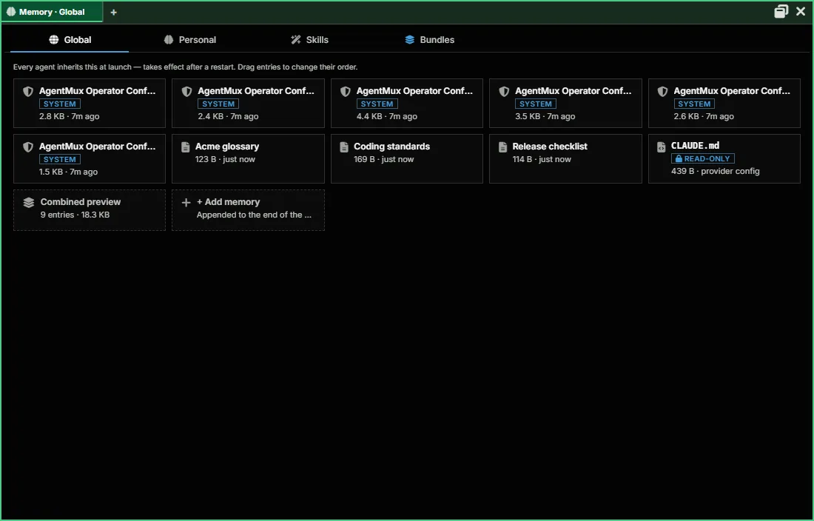Click SYSTEM badge on the 4.4 KB entry
This screenshot has height=521, width=814.
pyautogui.click(x=377, y=104)
